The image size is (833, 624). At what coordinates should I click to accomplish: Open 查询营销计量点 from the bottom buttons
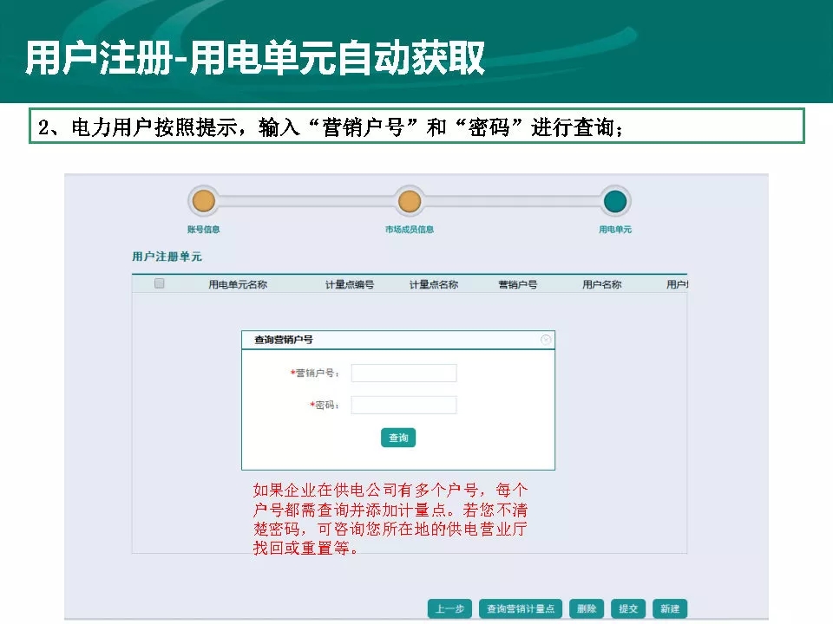click(x=521, y=608)
